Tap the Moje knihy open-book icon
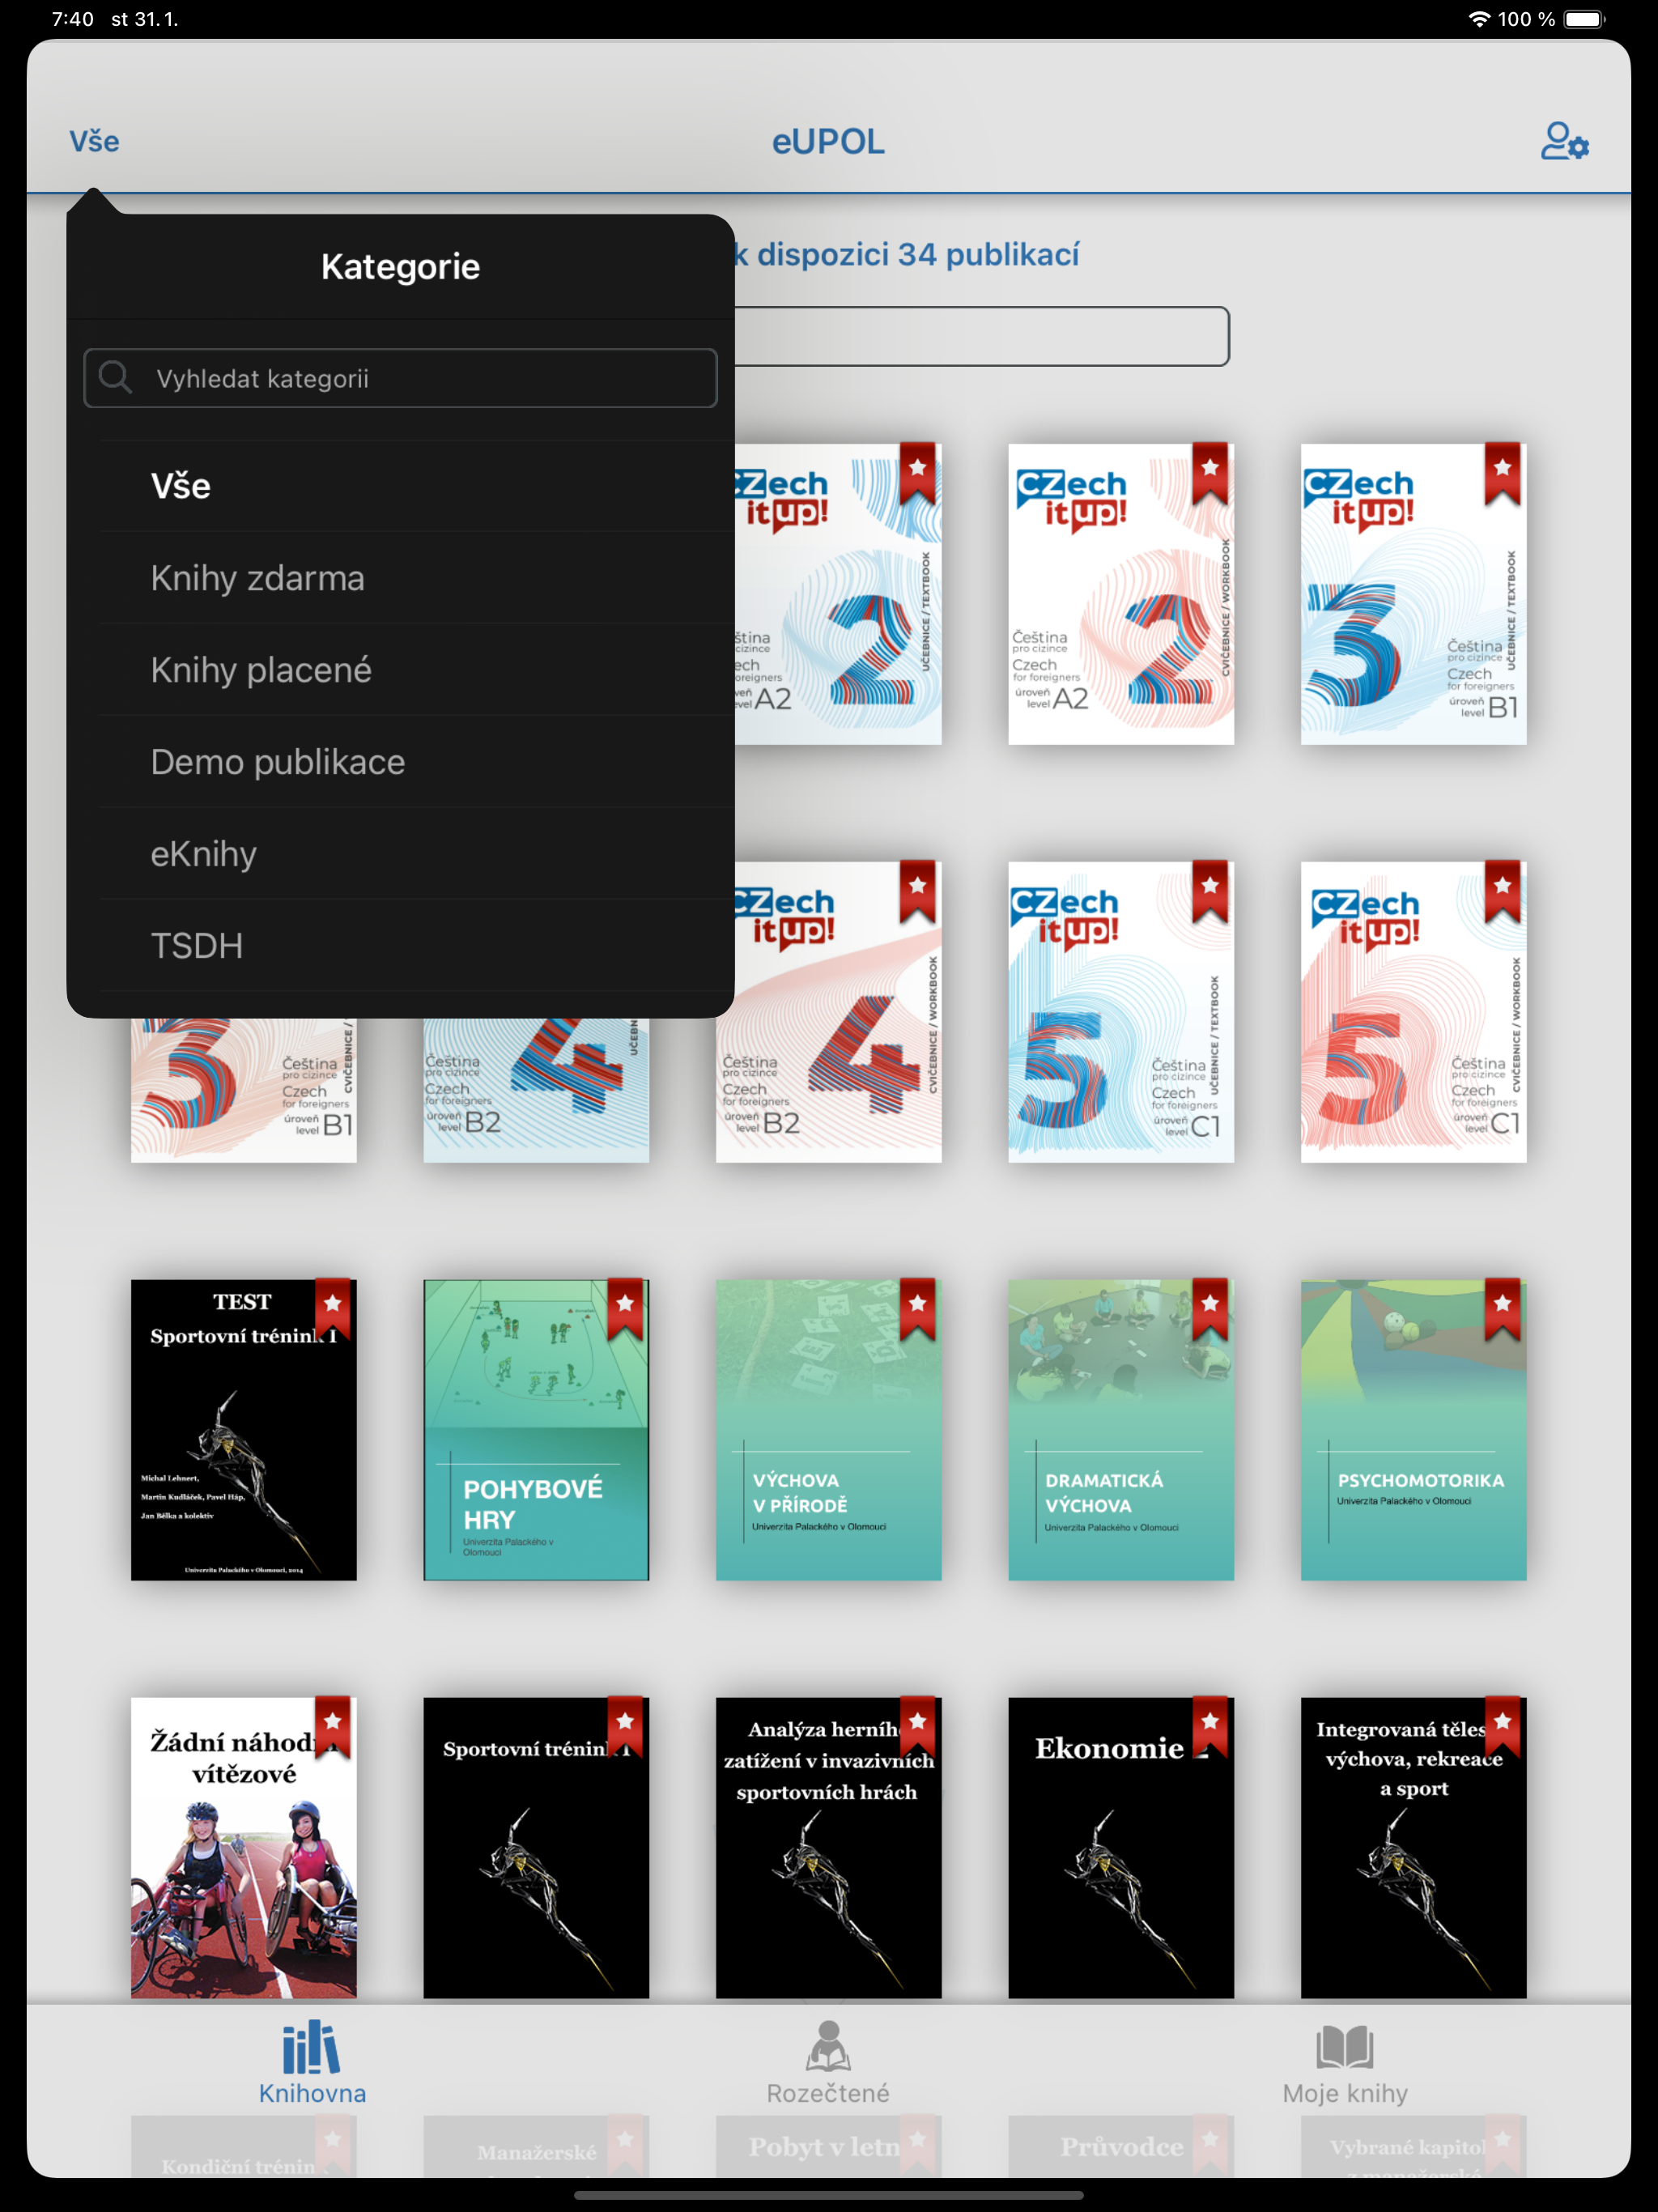Screen dimensions: 1658x2212 pyautogui.click(x=1345, y=2046)
